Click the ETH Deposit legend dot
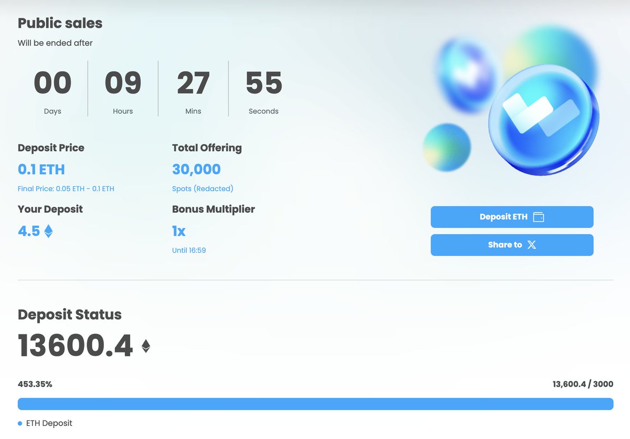The height and width of the screenshot is (439, 630). (20, 423)
